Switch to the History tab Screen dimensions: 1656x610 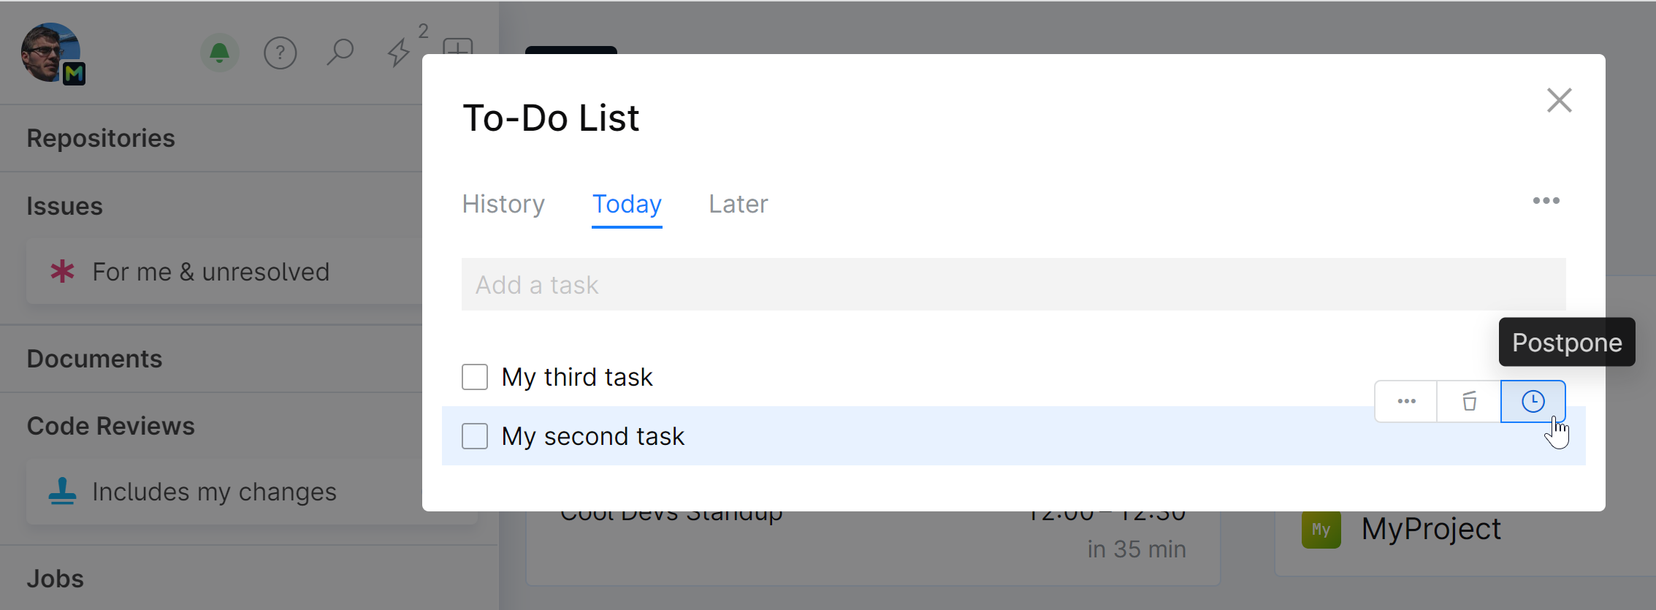(x=503, y=204)
